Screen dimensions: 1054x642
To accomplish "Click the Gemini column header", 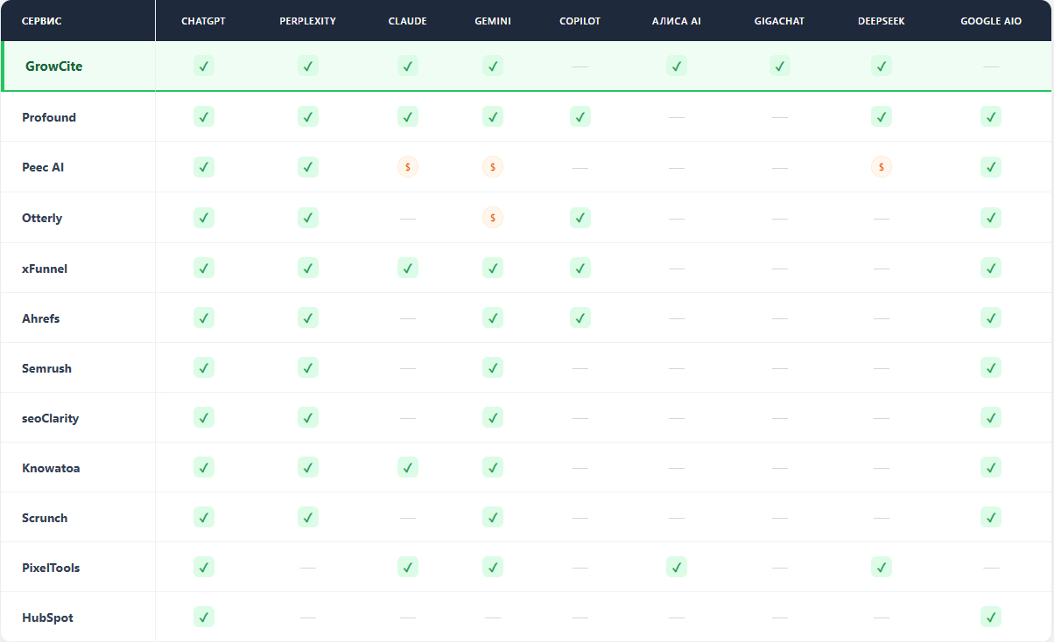I will pos(493,21).
